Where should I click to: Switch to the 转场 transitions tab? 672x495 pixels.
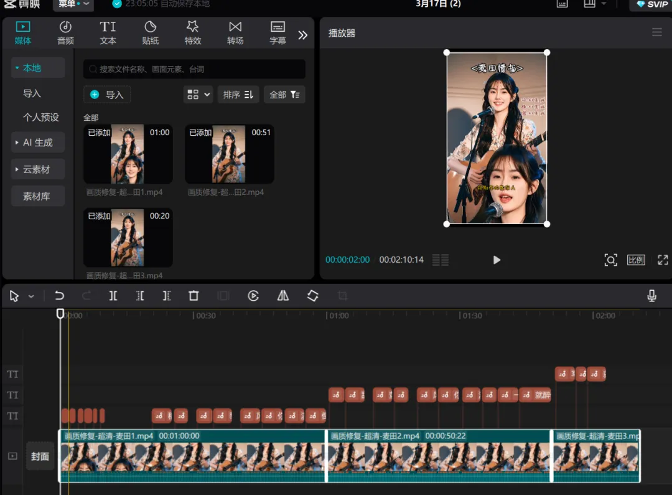[x=235, y=32]
